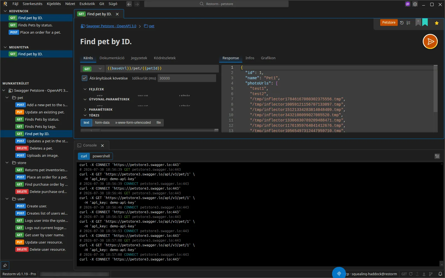Go back with the left arrow
Screen dimensions: 445x278
129,4
